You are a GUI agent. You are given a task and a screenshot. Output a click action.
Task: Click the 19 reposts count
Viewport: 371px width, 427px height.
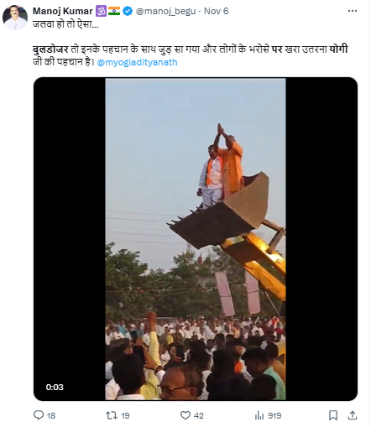click(x=125, y=415)
